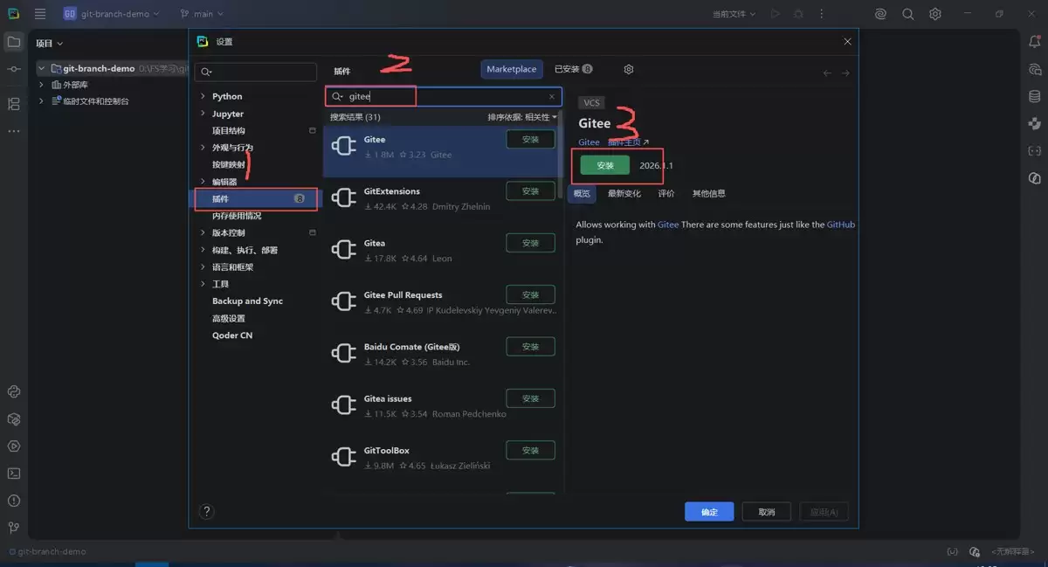Viewport: 1048px width, 567px height.
Task: Click the plugin search field with gitee
Action: pyautogui.click(x=444, y=97)
